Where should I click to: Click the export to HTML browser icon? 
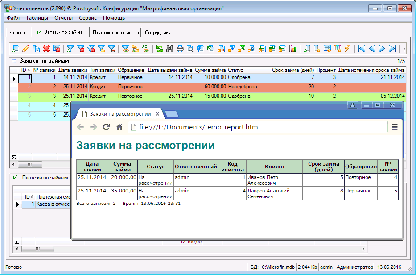coord(252,49)
